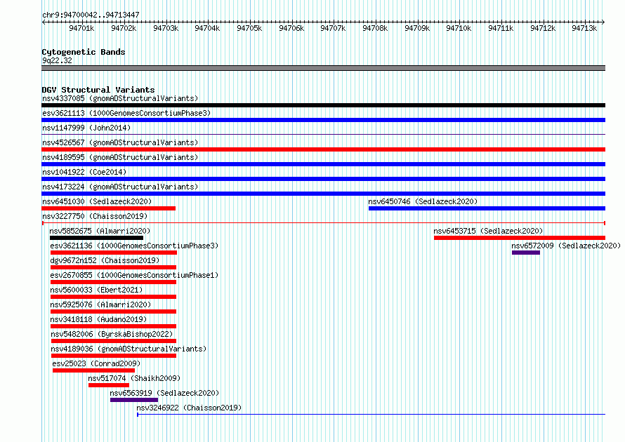Open nsv517074 Shaikh2009 label

click(134, 378)
